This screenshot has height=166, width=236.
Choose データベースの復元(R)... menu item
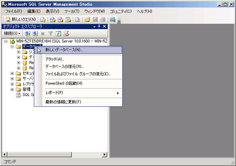(78, 67)
